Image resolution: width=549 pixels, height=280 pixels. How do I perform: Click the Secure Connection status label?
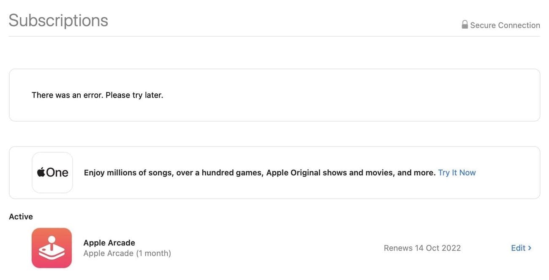tap(505, 24)
